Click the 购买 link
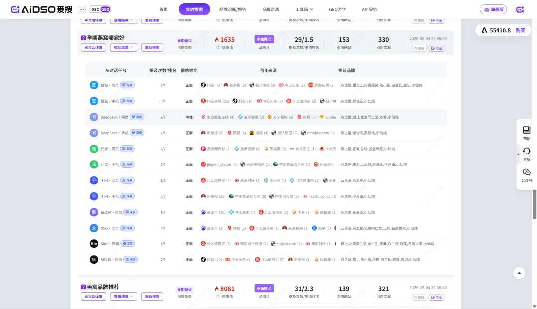The height and width of the screenshot is (309, 537). coord(520,30)
